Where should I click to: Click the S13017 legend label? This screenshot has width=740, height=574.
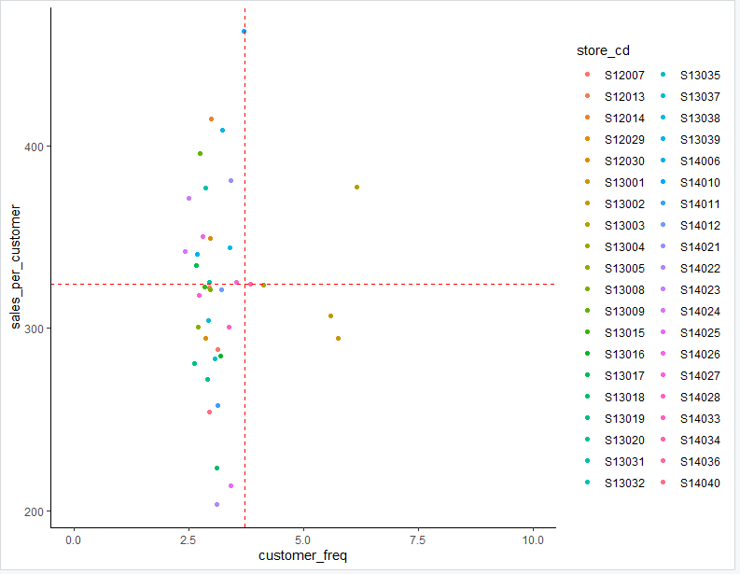click(624, 376)
